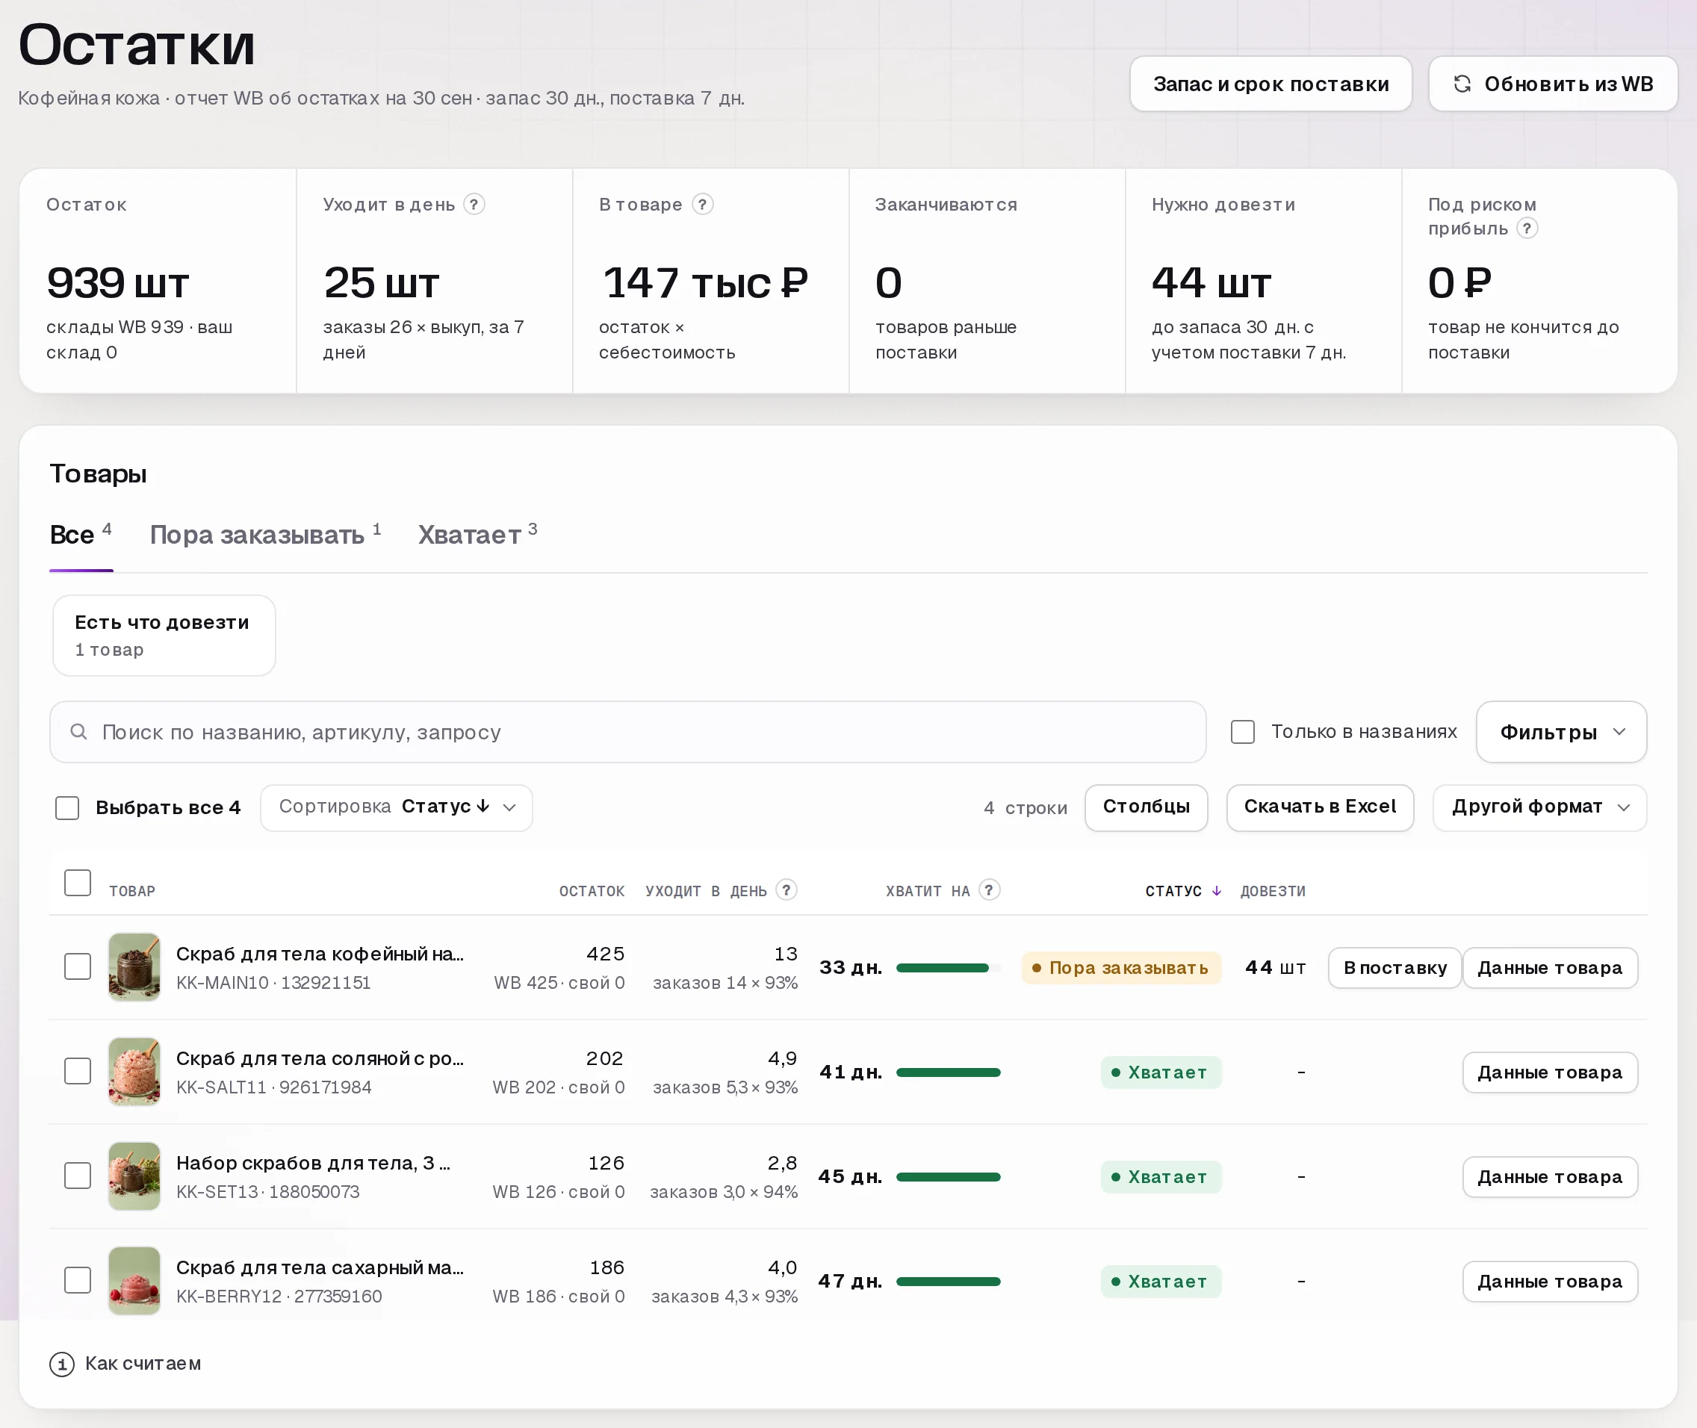Click the 939 шт summary value
The image size is (1697, 1428).
118,283
